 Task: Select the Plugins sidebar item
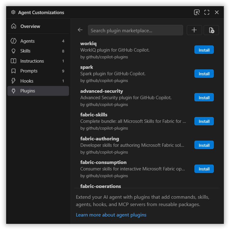(38, 91)
